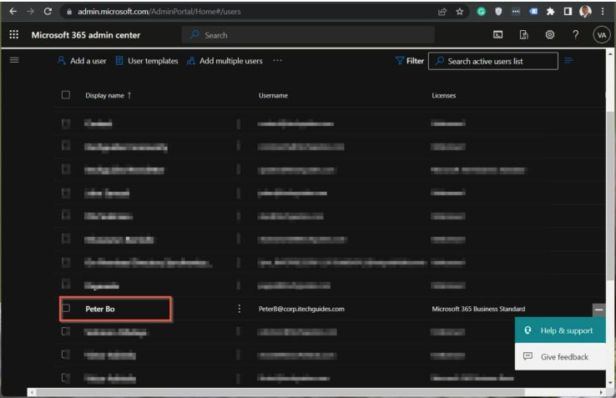Click the vertical scrollbar thumb
The height and width of the screenshot is (398, 616).
click(x=610, y=195)
